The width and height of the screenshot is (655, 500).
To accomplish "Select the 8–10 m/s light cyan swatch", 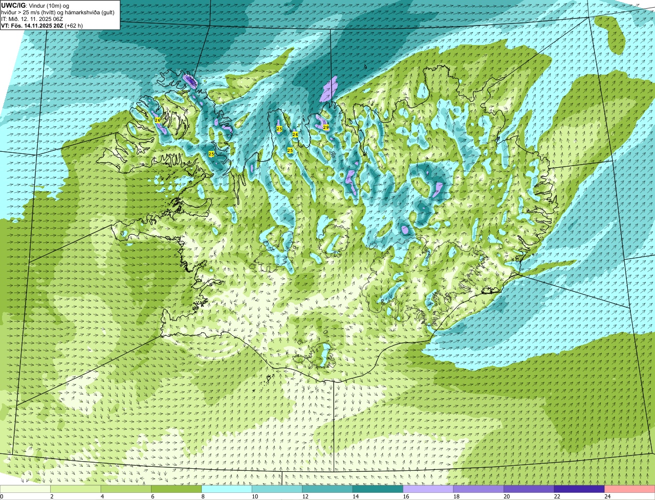I will (227, 489).
